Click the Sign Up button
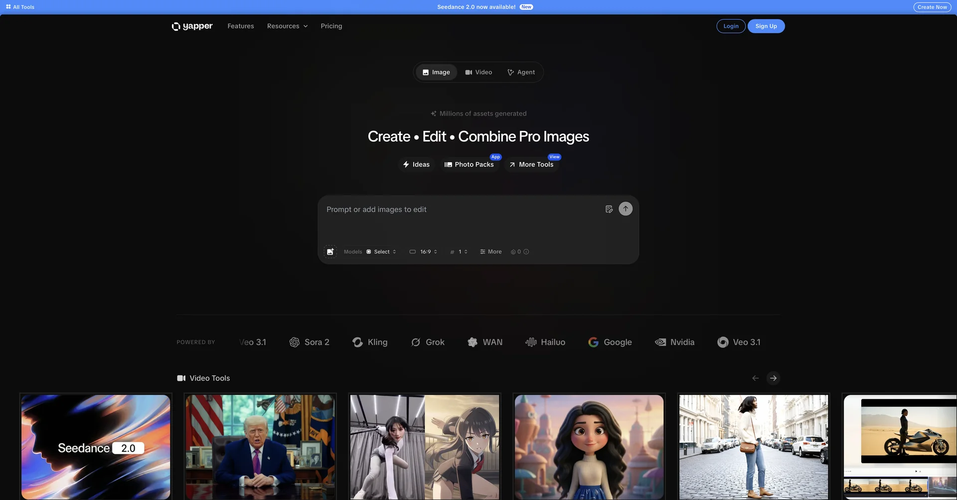The image size is (957, 500). pyautogui.click(x=766, y=26)
